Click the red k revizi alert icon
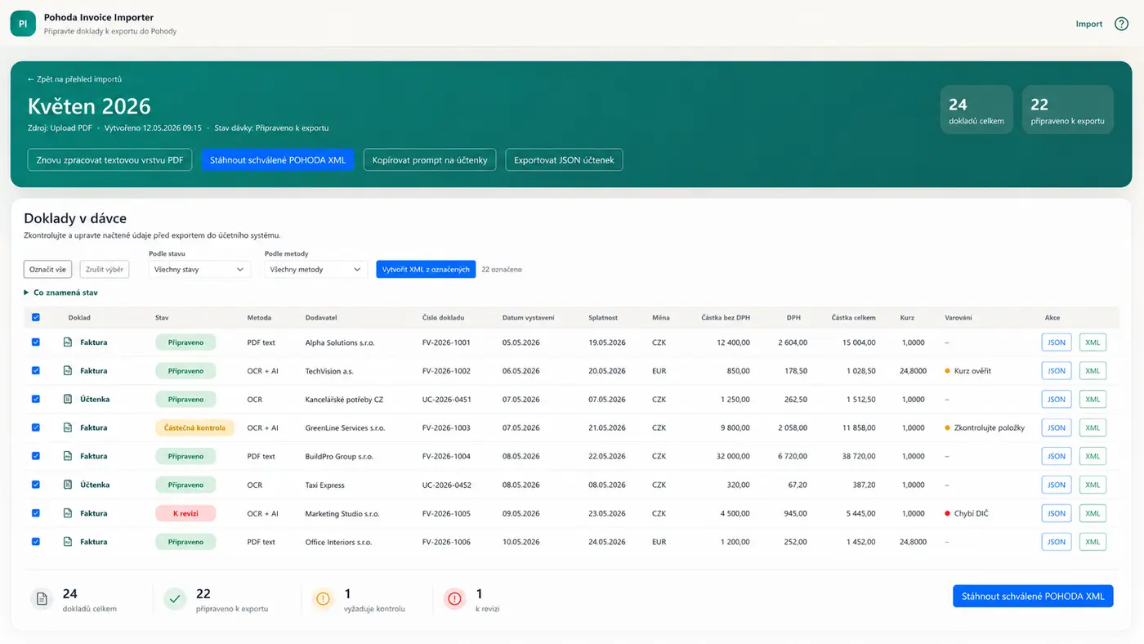This screenshot has height=644, width=1144. 454,599
